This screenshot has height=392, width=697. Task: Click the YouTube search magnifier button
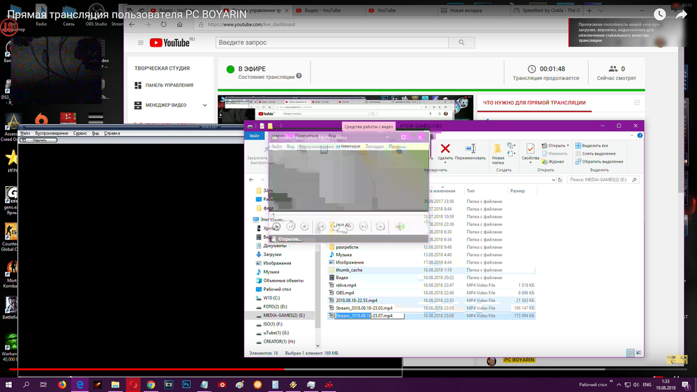(x=461, y=43)
